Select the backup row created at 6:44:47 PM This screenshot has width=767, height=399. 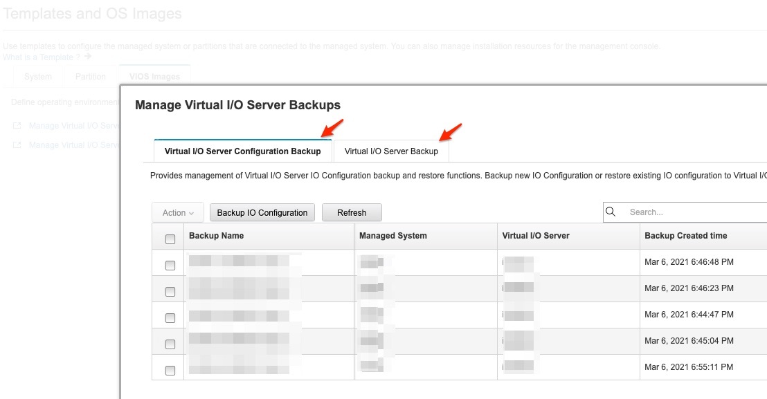click(x=170, y=318)
